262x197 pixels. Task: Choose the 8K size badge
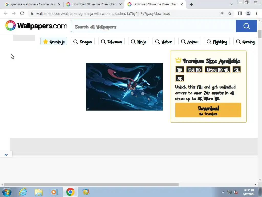pyautogui.click(x=180, y=78)
